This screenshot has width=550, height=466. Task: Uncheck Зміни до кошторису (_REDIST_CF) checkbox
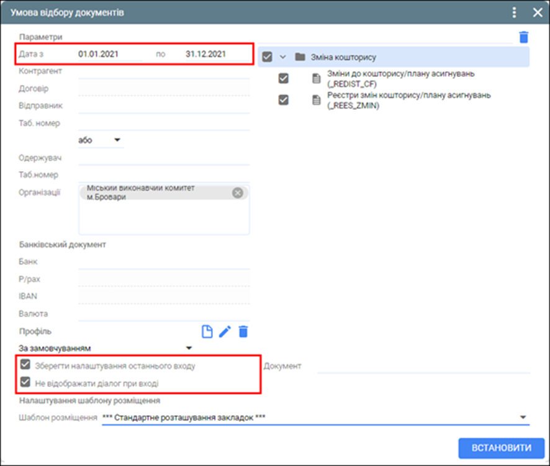pos(284,79)
